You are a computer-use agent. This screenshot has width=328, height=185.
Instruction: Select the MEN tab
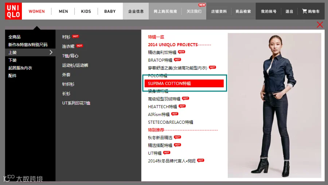coord(63,11)
